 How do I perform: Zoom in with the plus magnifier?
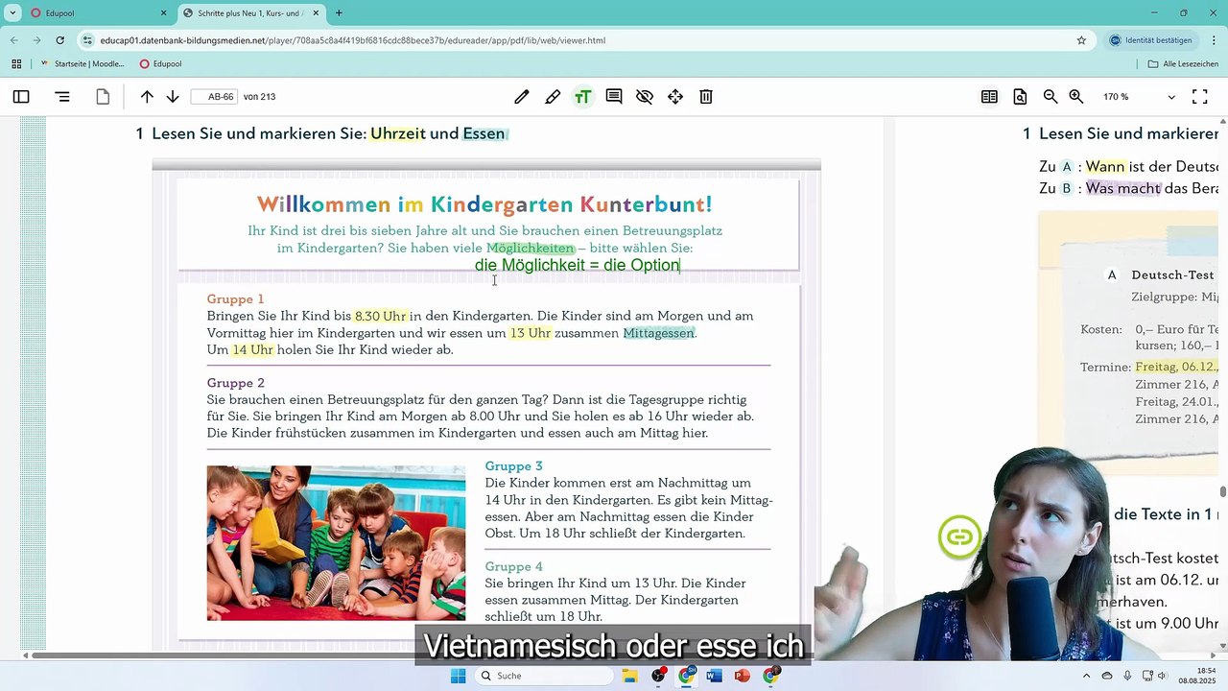[x=1076, y=97]
